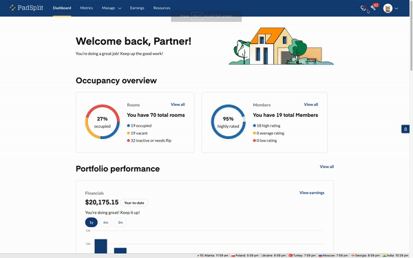The height and width of the screenshot is (258, 413).
Task: Click the house illustration
Action: tap(281, 46)
